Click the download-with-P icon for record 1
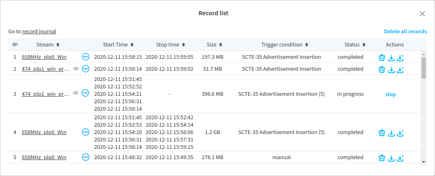Image resolution: width=435 pixels, height=176 pixels. [400, 58]
